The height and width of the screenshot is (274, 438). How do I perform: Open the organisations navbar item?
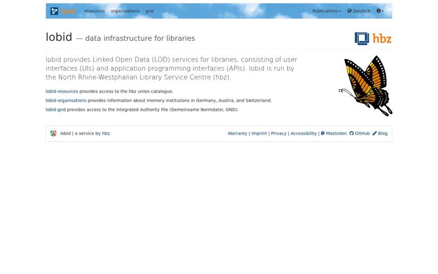pyautogui.click(x=125, y=11)
